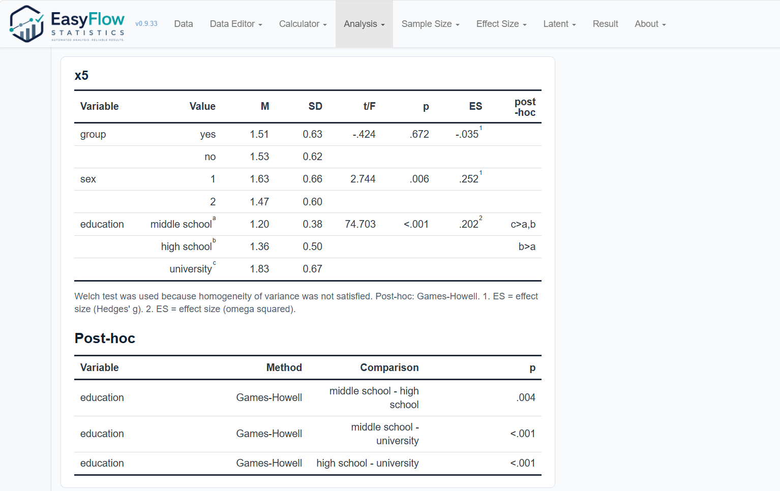Click mean value 1.83 for university

pyautogui.click(x=259, y=269)
